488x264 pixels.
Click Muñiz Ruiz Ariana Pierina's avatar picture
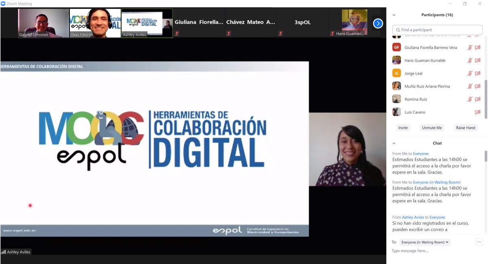(x=396, y=86)
